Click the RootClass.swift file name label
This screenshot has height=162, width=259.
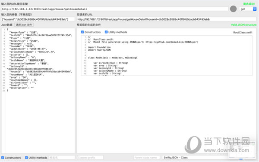243,32
